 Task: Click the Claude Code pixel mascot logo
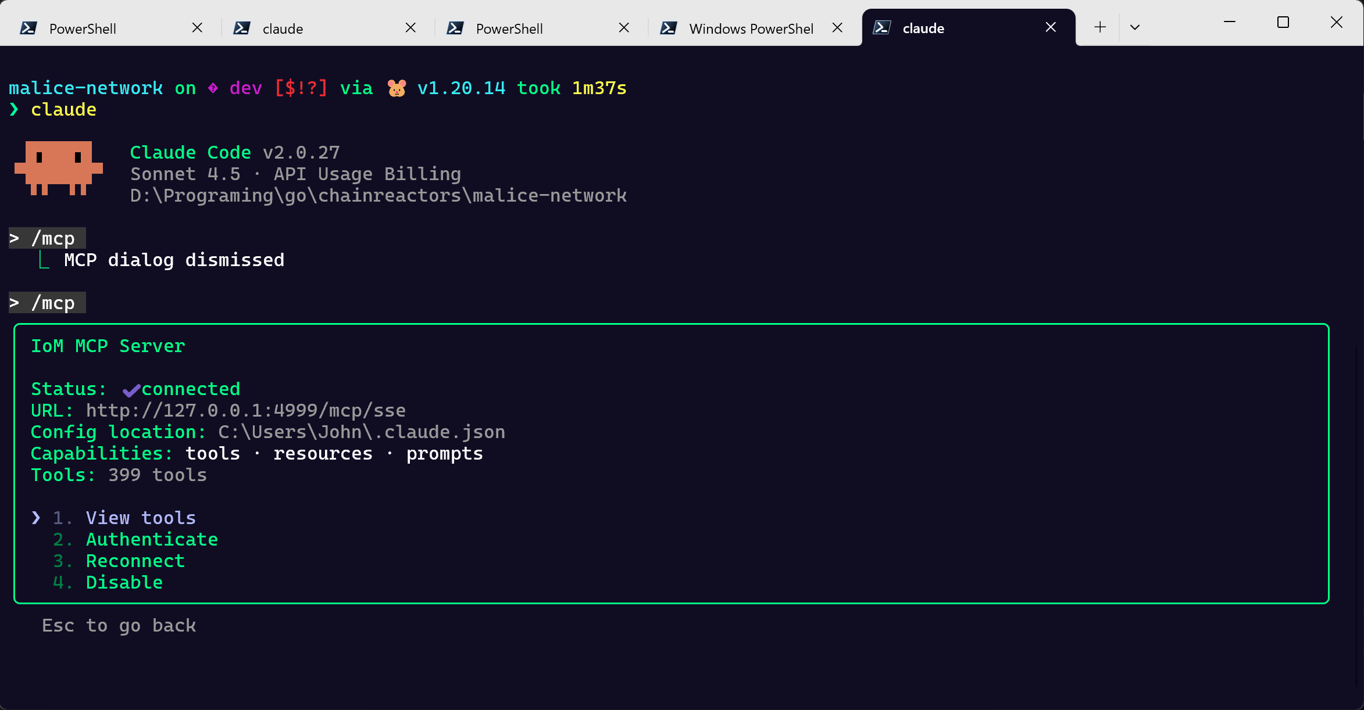pos(58,167)
